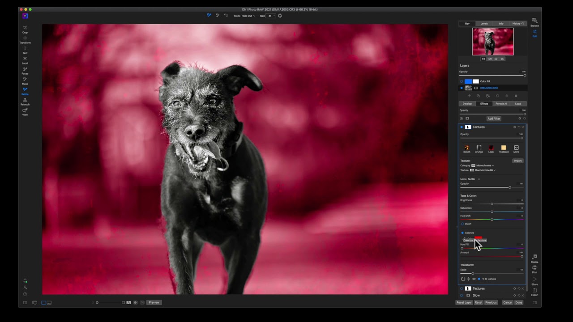This screenshot has width=573, height=322.
Task: Toggle the Colorize option
Action: pyautogui.click(x=462, y=233)
